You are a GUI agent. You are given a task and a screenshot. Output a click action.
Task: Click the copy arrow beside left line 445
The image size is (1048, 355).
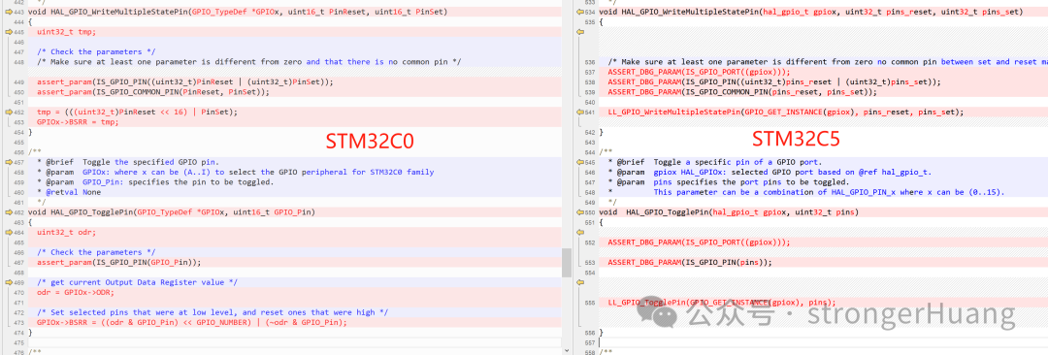point(8,32)
